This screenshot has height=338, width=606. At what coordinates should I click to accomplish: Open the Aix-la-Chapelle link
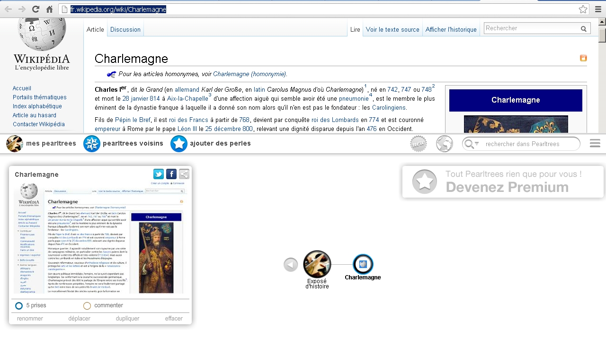coord(187,99)
